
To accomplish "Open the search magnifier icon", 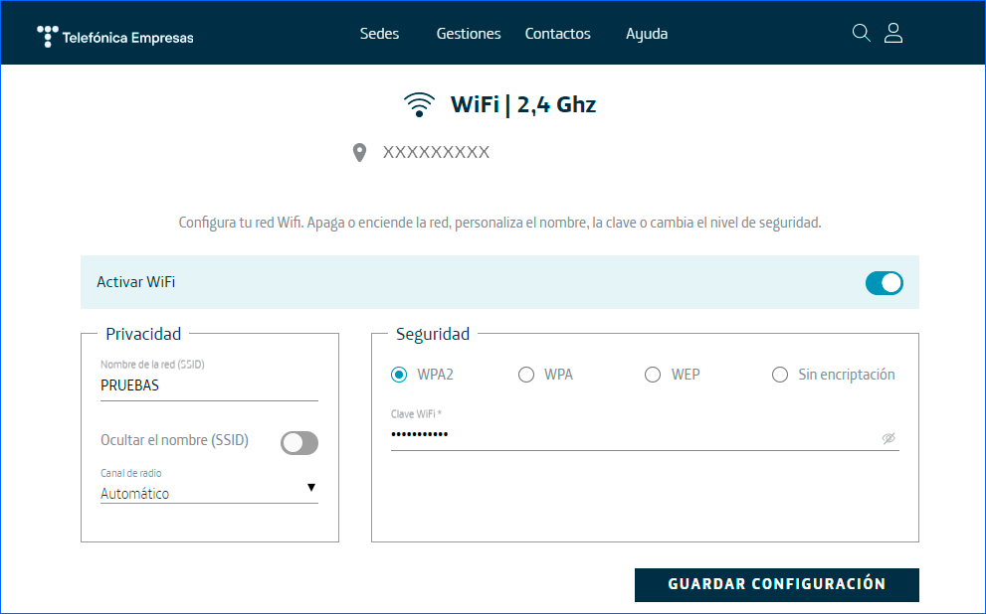I will tap(860, 33).
